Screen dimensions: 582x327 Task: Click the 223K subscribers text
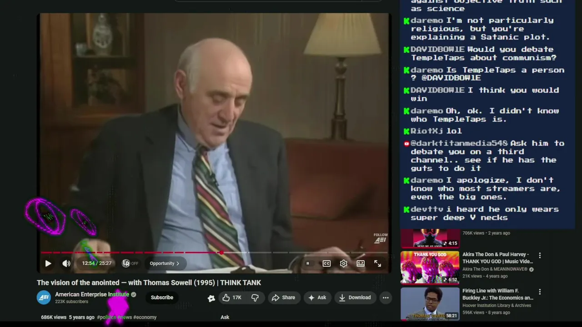71,302
